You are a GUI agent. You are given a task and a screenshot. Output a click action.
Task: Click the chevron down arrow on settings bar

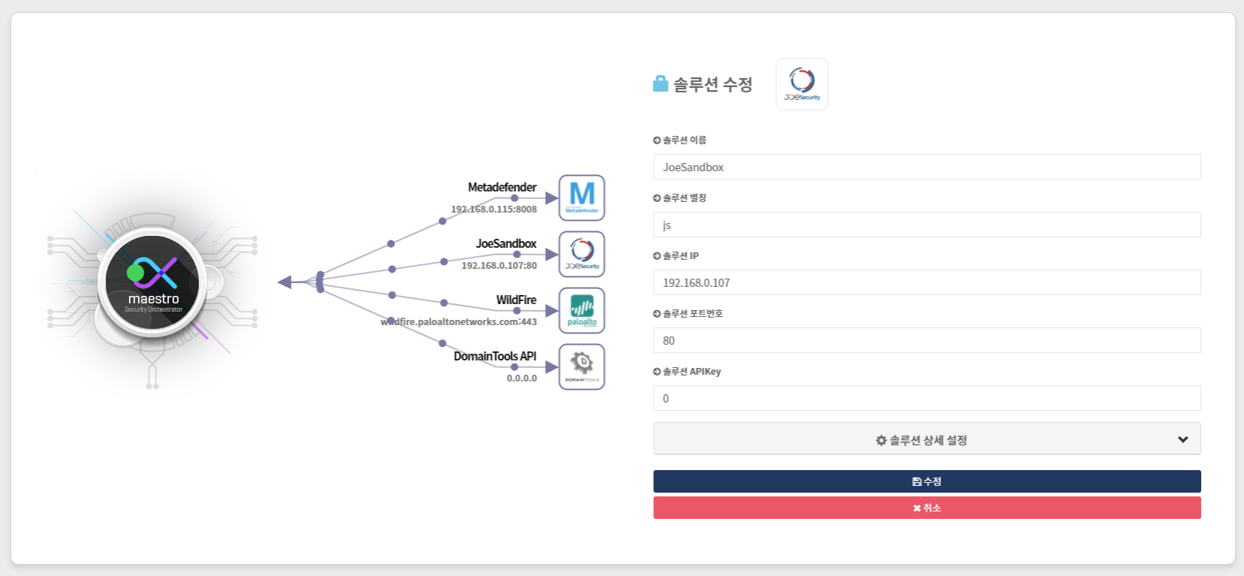pyautogui.click(x=1182, y=440)
